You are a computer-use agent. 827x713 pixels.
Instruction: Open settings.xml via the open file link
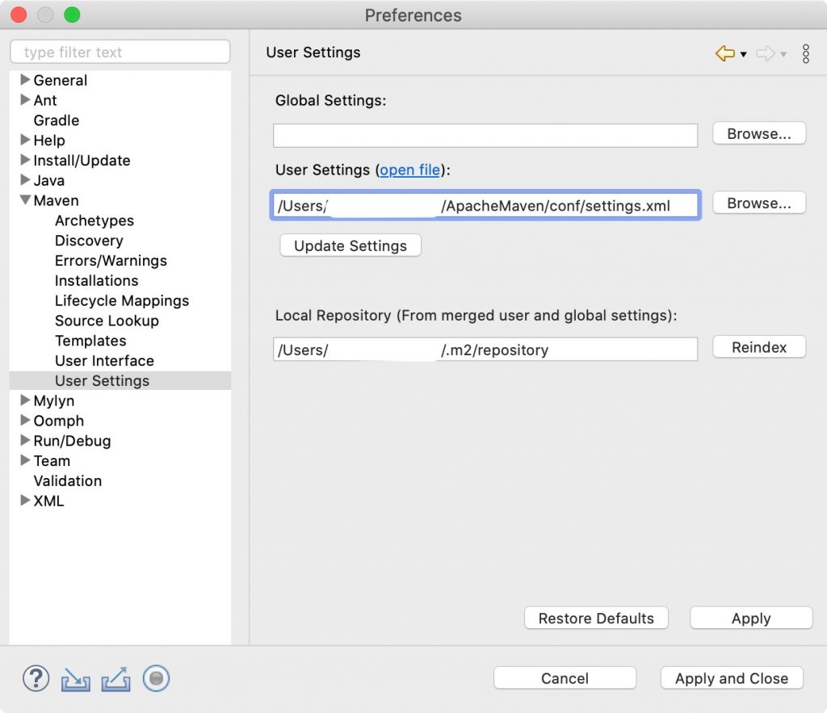click(409, 170)
